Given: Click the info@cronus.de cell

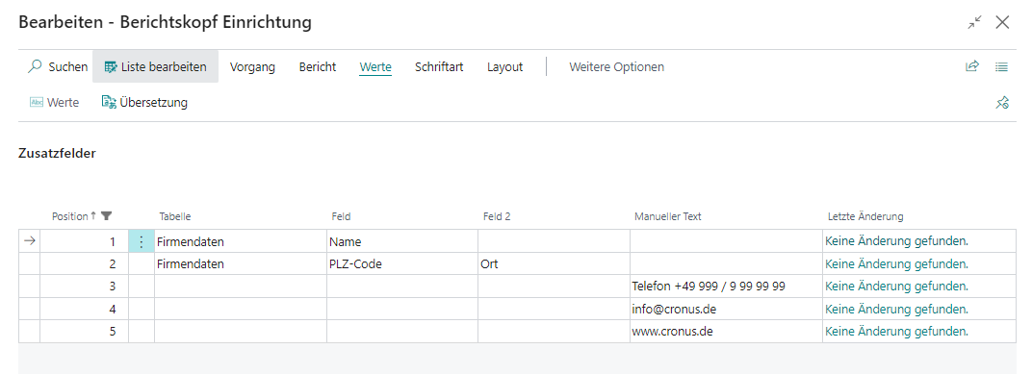Looking at the screenshot, I should pyautogui.click(x=726, y=309).
